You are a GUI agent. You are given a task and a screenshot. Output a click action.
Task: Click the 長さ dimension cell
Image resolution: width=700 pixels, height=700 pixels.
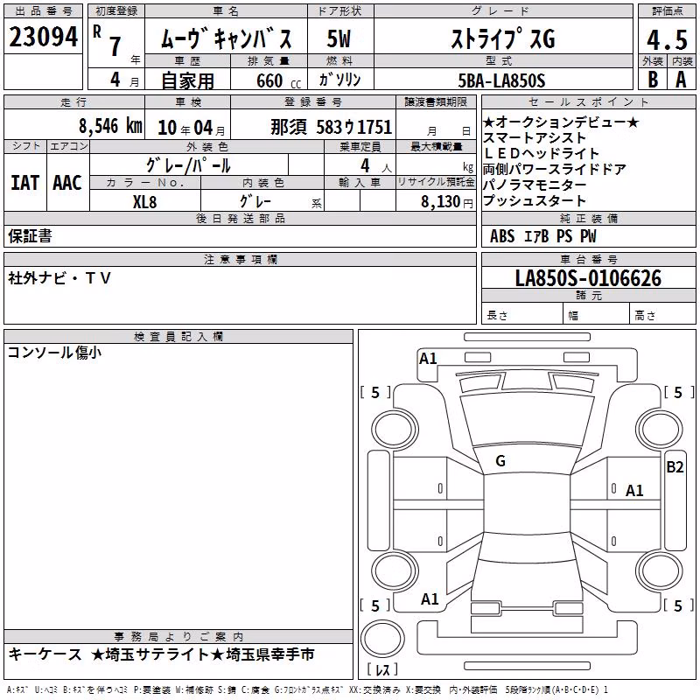(522, 313)
